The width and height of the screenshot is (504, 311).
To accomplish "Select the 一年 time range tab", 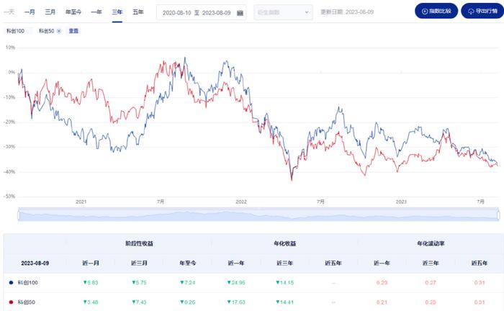I will 96,12.
